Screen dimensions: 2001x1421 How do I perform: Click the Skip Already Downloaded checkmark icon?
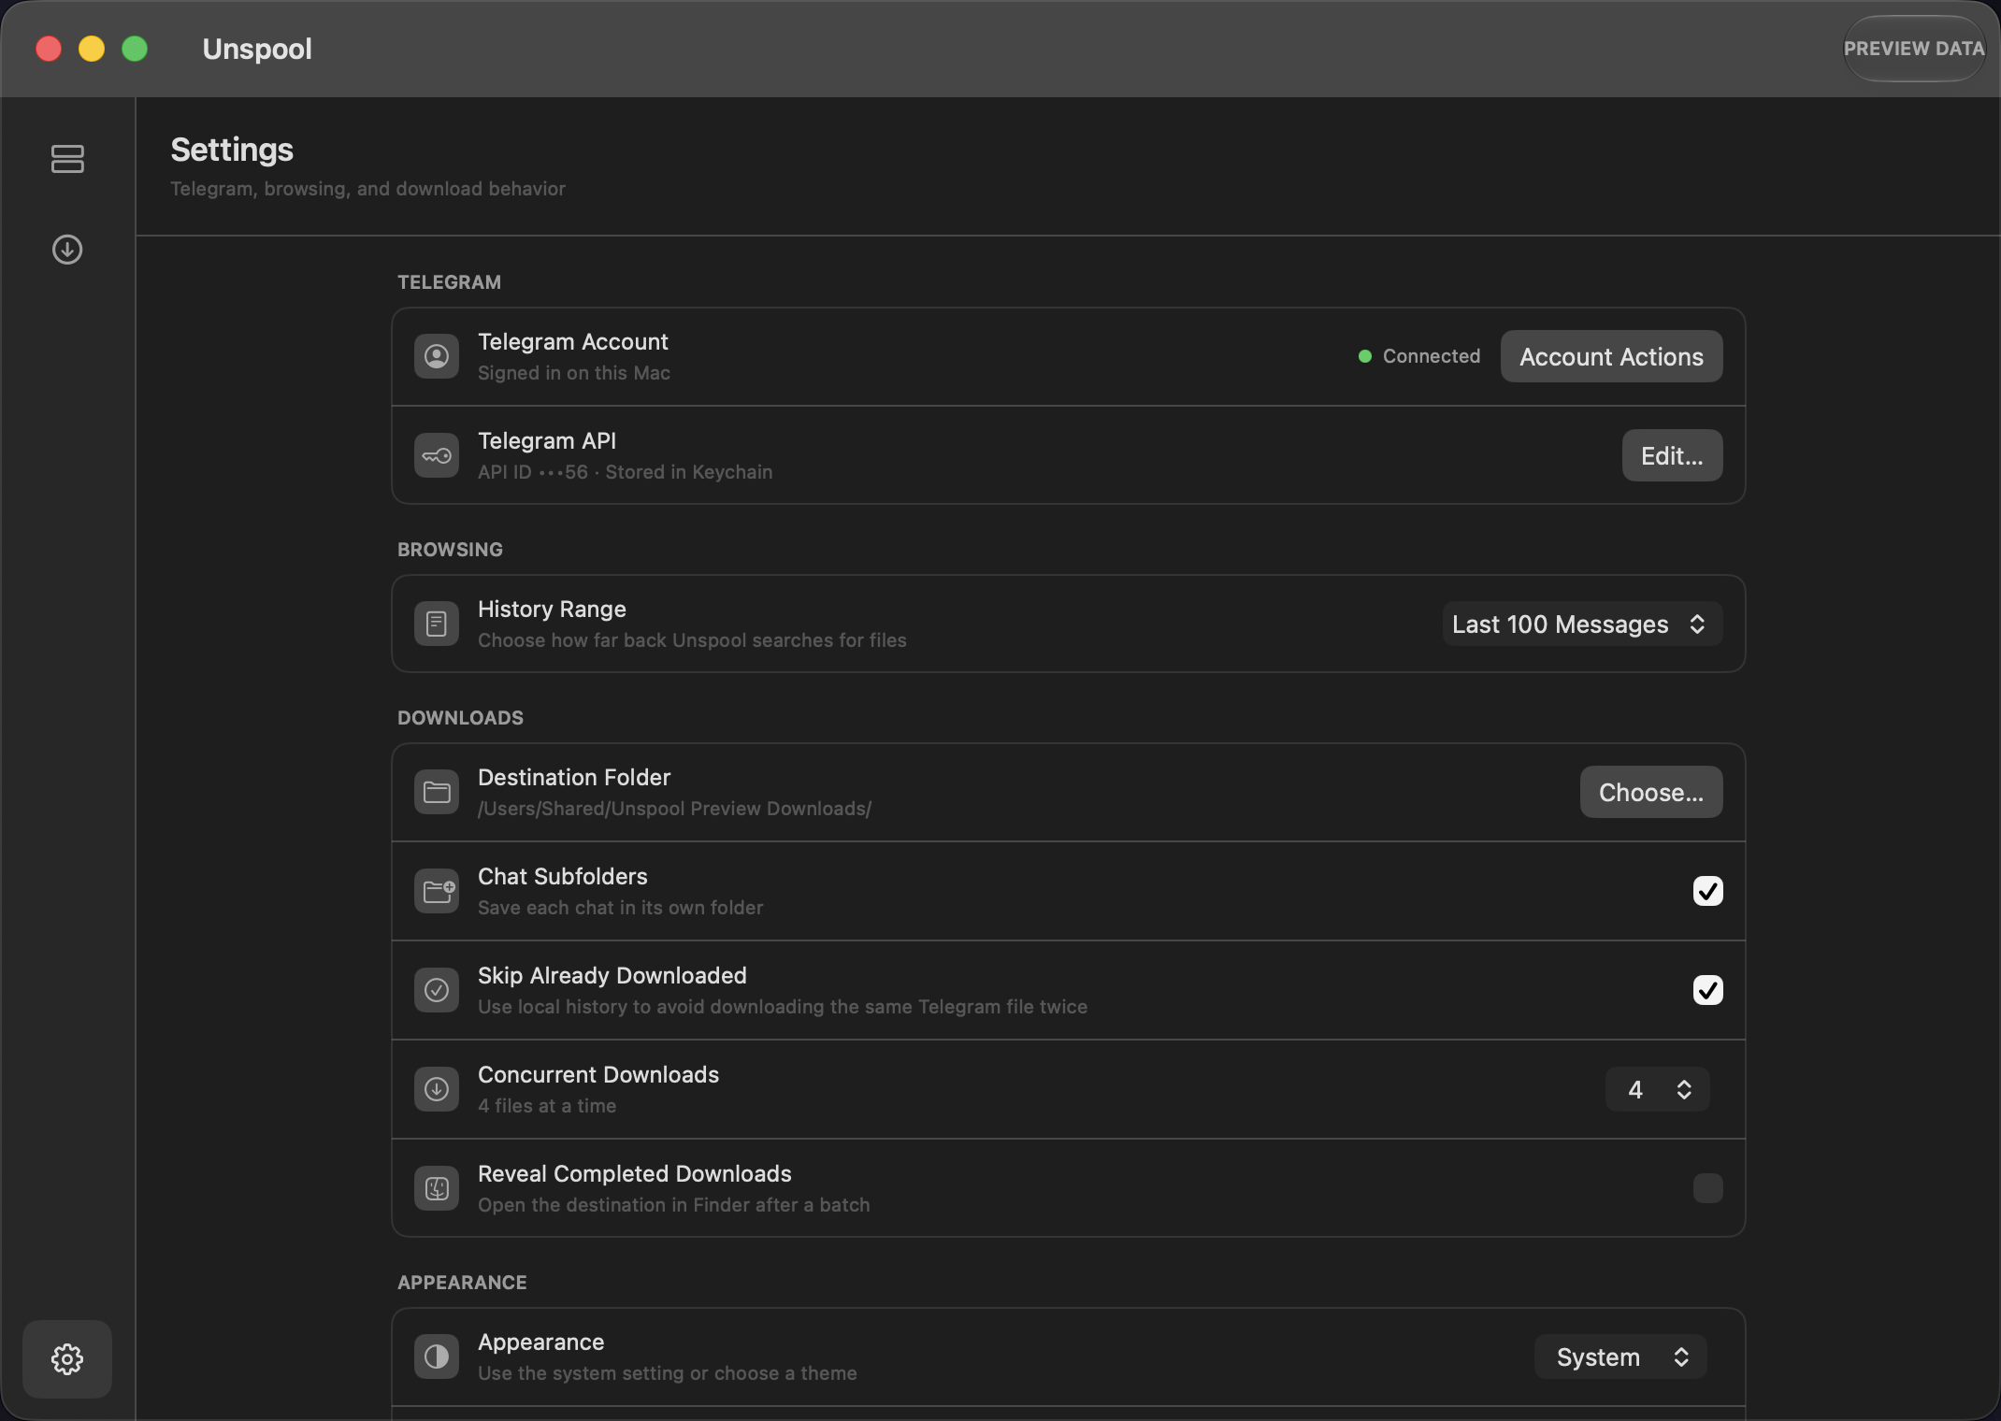pos(437,990)
